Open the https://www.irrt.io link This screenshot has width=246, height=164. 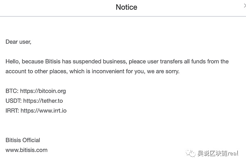(43, 111)
